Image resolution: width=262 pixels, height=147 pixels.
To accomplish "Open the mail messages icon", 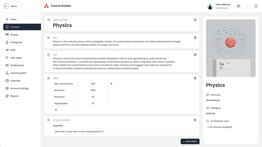I will tap(238, 6).
